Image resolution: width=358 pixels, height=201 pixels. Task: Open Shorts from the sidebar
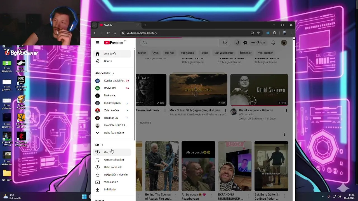click(x=112, y=61)
